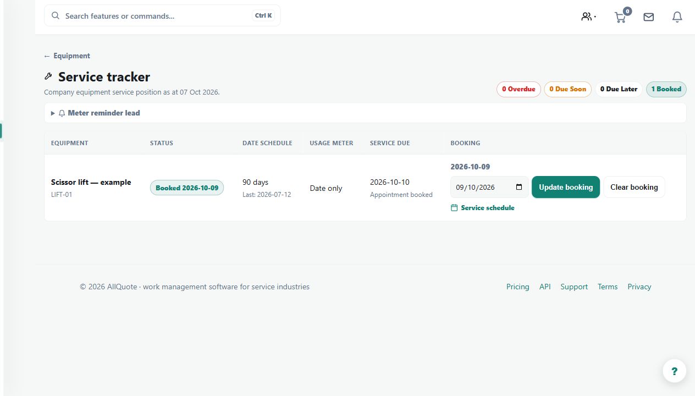This screenshot has height=396, width=695.
Task: Open the Terms footer link
Action: coord(608,287)
